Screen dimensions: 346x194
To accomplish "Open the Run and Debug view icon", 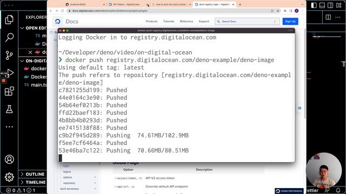I will (x=10, y=73).
